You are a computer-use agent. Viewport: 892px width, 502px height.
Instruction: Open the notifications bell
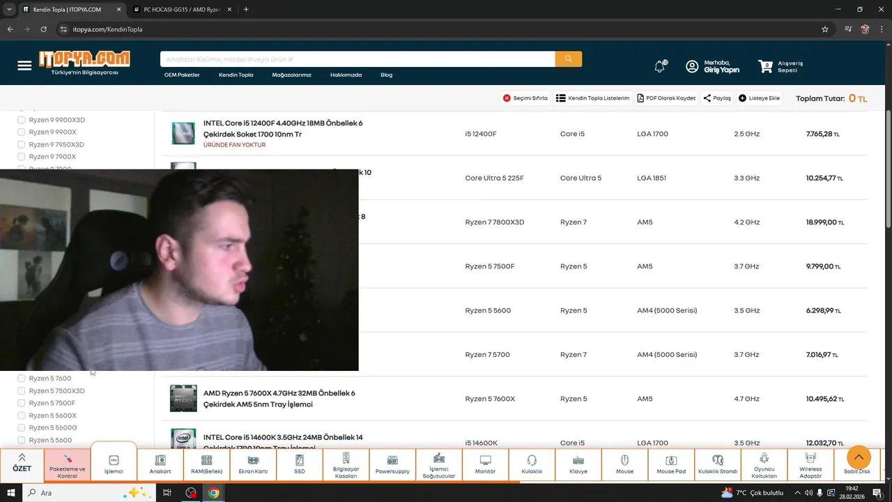[660, 66]
